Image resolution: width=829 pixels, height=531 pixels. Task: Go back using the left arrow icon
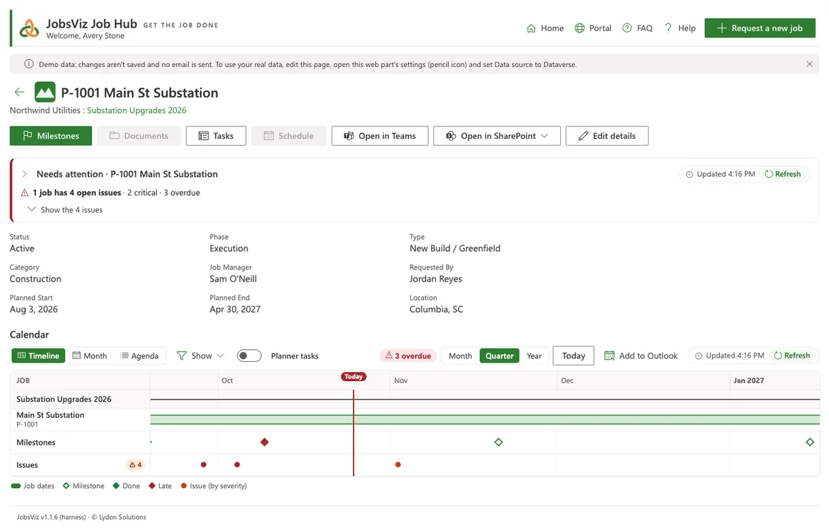(19, 93)
